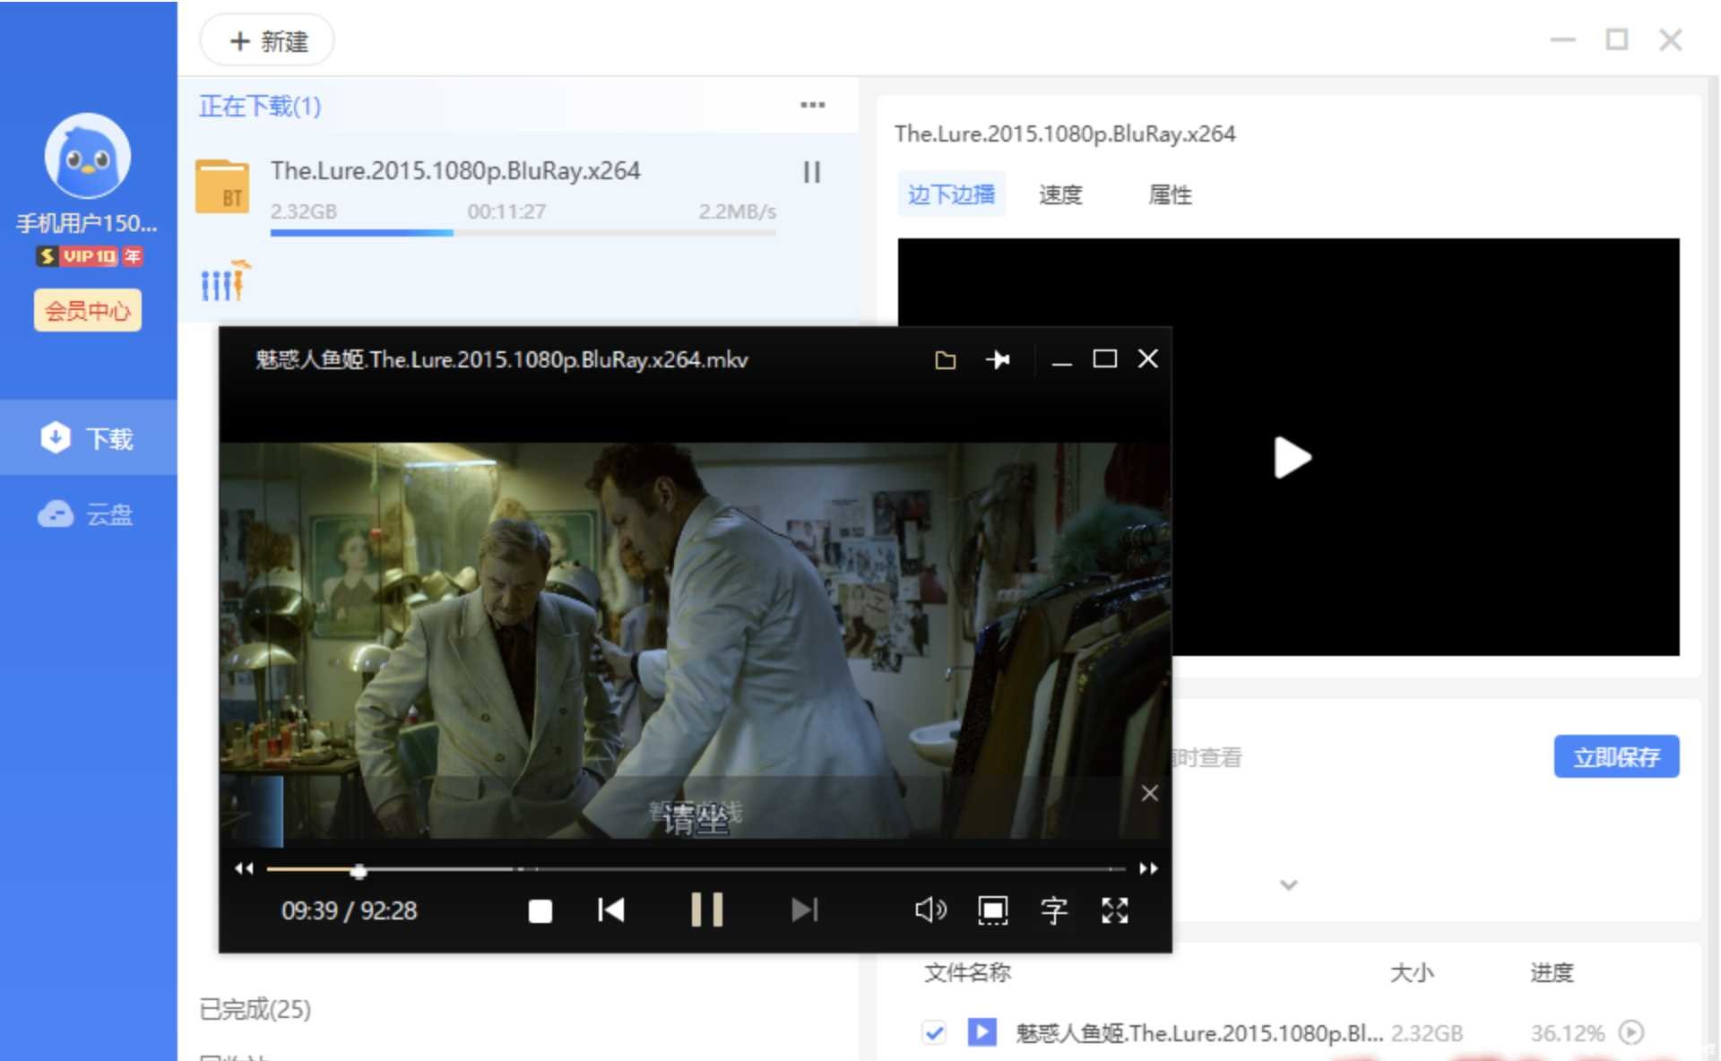Open 云盘 cloud drive in sidebar
The image size is (1721, 1061).
pyautogui.click(x=88, y=514)
